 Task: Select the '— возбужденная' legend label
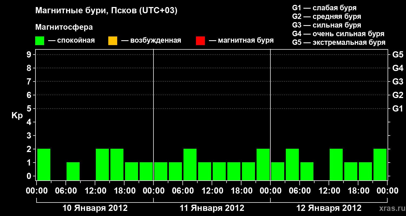[x=151, y=40]
